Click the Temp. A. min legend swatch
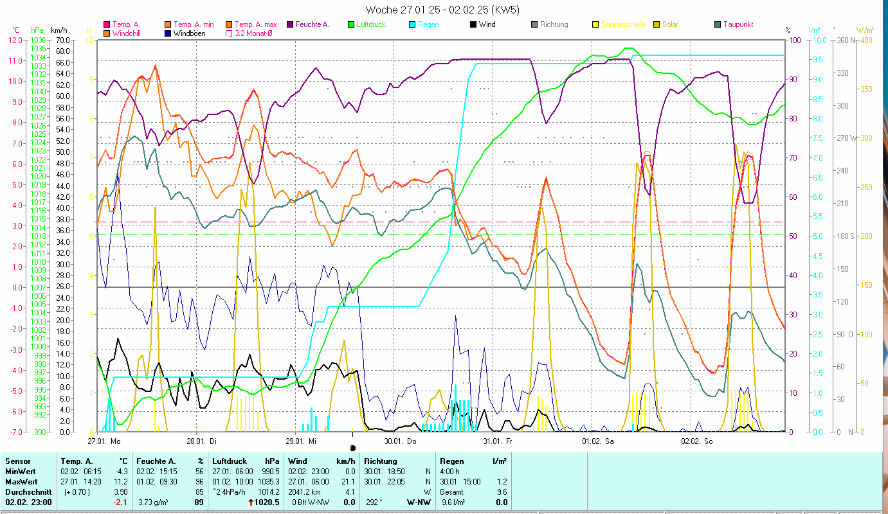The image size is (888, 514). pyautogui.click(x=168, y=24)
